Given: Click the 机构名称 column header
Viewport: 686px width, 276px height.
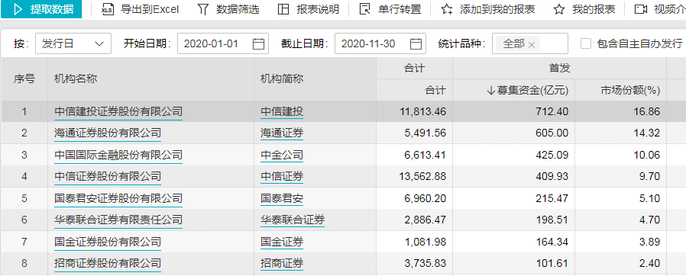Looking at the screenshot, I should tap(76, 79).
